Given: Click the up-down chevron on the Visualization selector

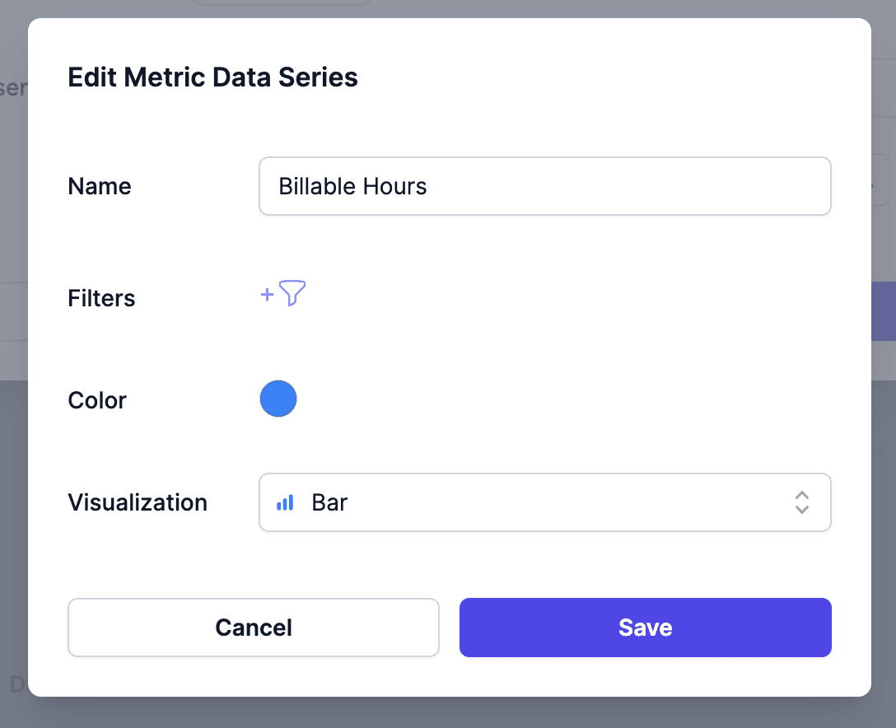Looking at the screenshot, I should [801, 502].
